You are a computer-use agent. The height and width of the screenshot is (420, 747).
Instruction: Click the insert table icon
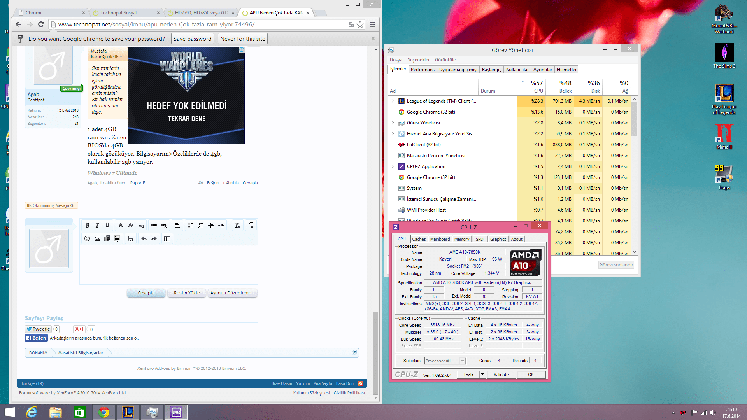167,238
